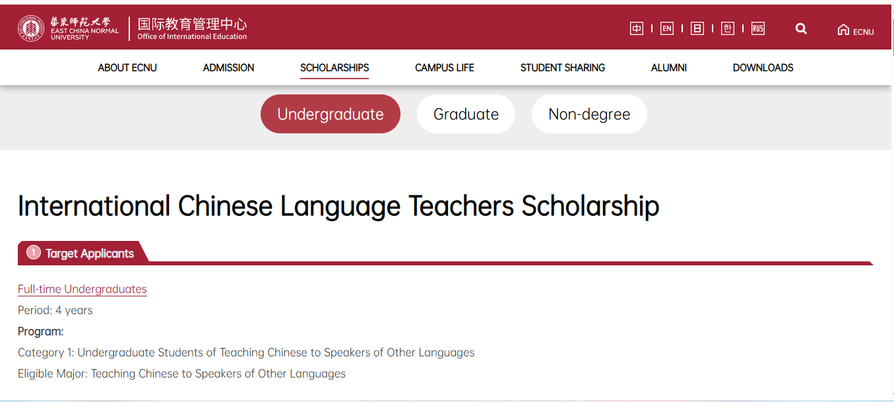894x402 pixels.
Task: Open the site search
Action: pyautogui.click(x=800, y=28)
